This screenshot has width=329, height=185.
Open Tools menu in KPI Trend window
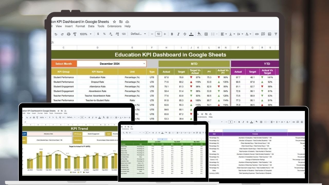51,113
